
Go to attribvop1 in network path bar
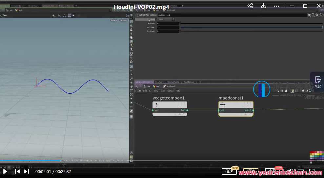[x=169, y=86]
